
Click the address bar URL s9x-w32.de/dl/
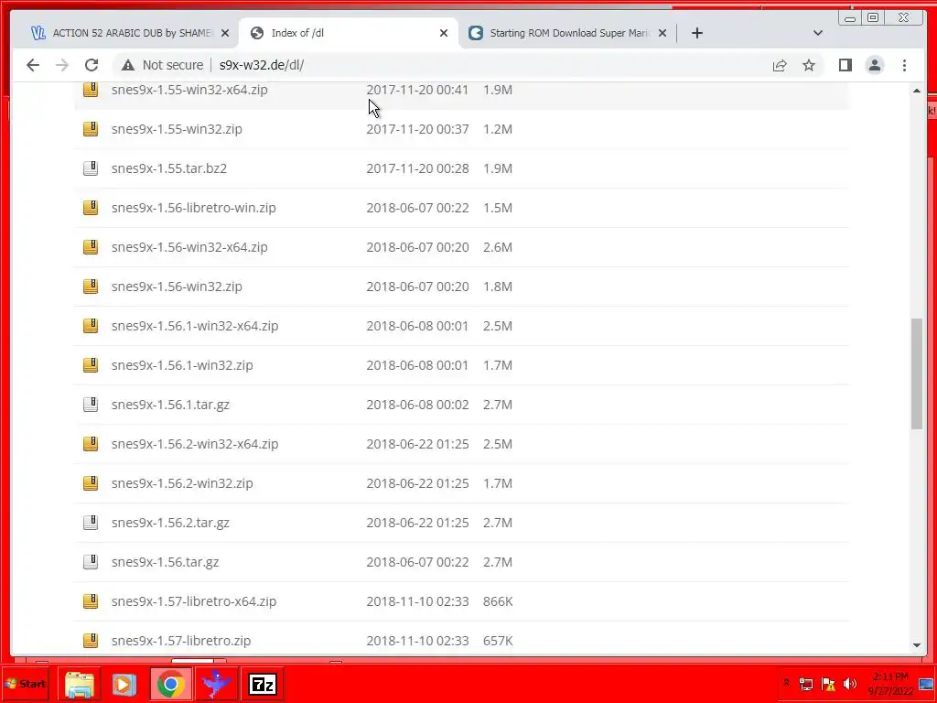click(x=261, y=65)
